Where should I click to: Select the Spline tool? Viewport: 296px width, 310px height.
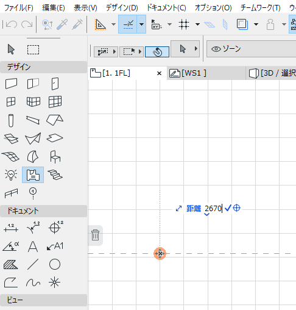[33, 283]
